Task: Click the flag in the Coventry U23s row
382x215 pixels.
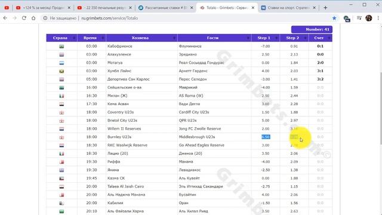Action: click(x=61, y=112)
